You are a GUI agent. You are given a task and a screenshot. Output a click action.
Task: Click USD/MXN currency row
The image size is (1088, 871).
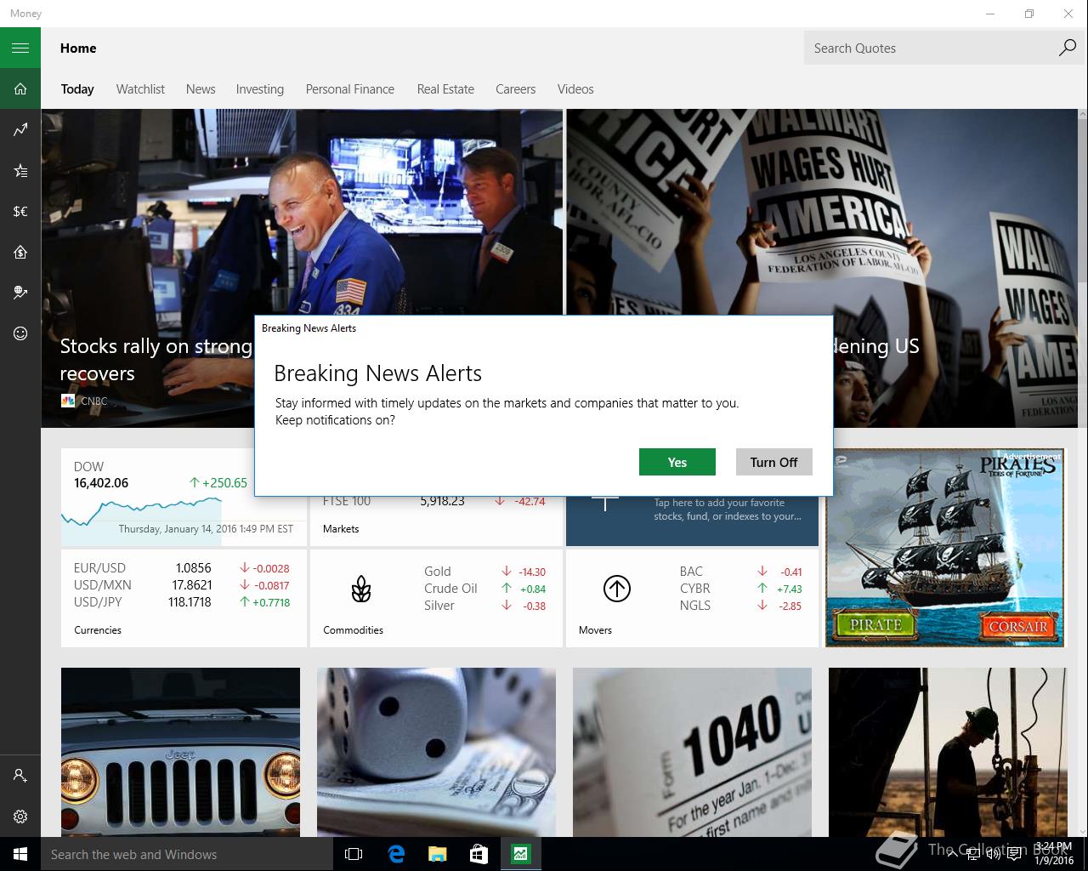pyautogui.click(x=182, y=585)
